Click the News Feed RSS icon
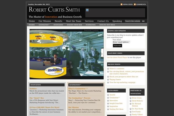Image resolution: width=174 pixels, height=116 pixels. tap(122, 4)
